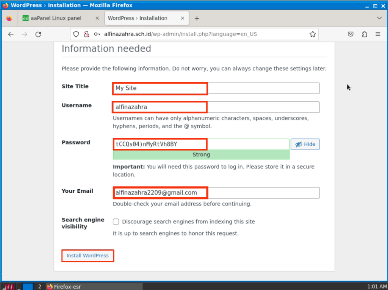The image size is (388, 290).
Task: Expand the List all tabs dropdown
Action: [379, 18]
